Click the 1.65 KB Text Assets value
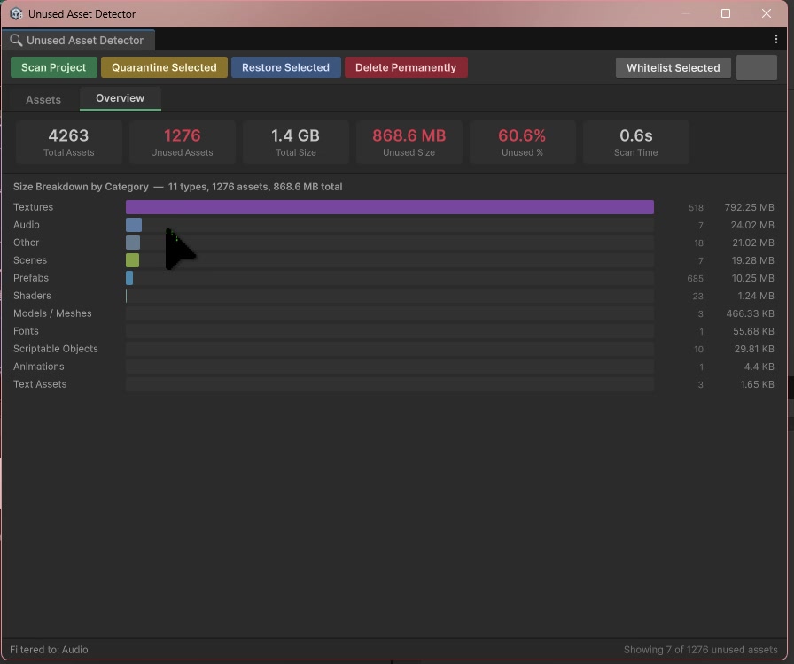The width and height of the screenshot is (794, 664). tap(757, 384)
